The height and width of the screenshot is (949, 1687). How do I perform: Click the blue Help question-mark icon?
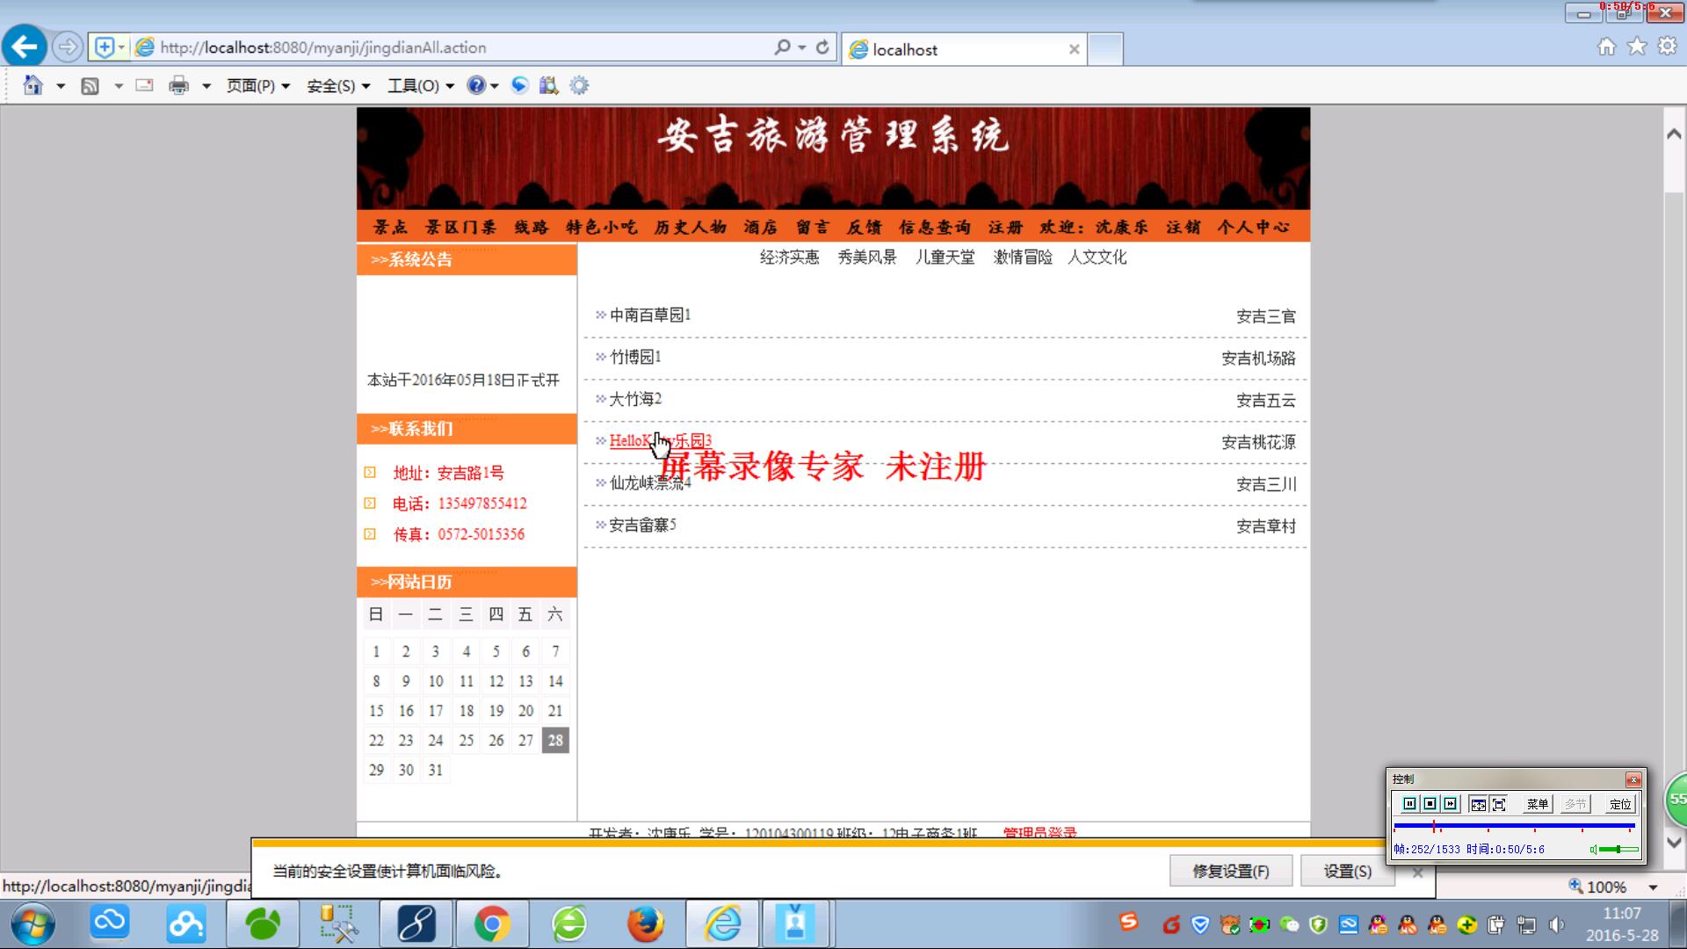click(476, 85)
